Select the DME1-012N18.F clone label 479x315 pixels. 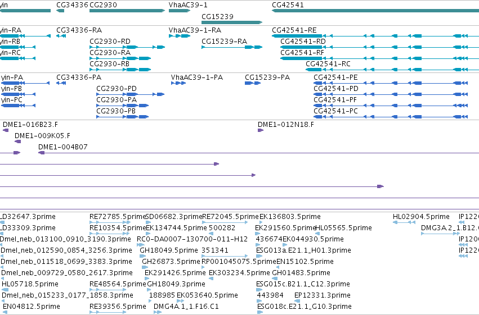pyautogui.click(x=285, y=125)
